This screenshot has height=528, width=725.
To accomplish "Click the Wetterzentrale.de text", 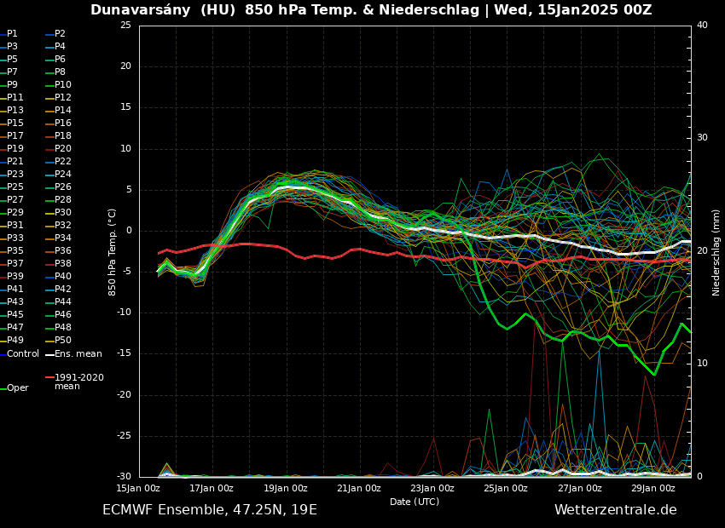I will (x=615, y=510).
